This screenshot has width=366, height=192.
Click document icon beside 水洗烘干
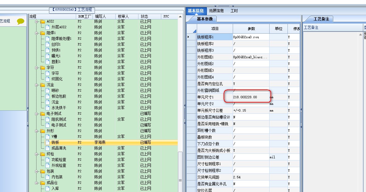click(47, 108)
